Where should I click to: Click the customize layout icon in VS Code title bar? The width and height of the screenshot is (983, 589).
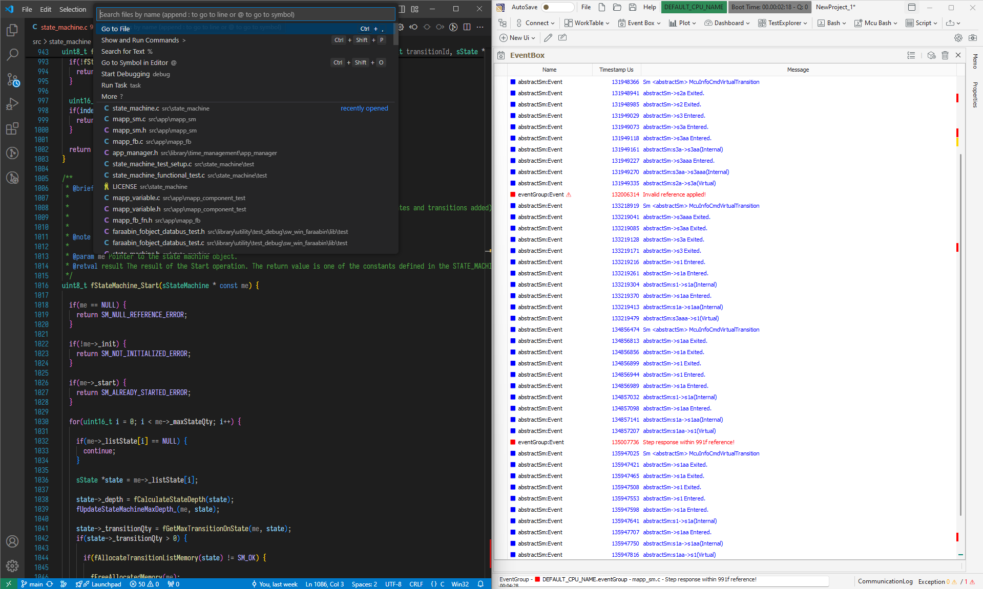(415, 9)
